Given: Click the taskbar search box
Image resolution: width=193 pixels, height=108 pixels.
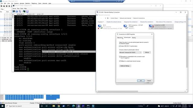Looking at the screenshot, I should click(22, 106).
